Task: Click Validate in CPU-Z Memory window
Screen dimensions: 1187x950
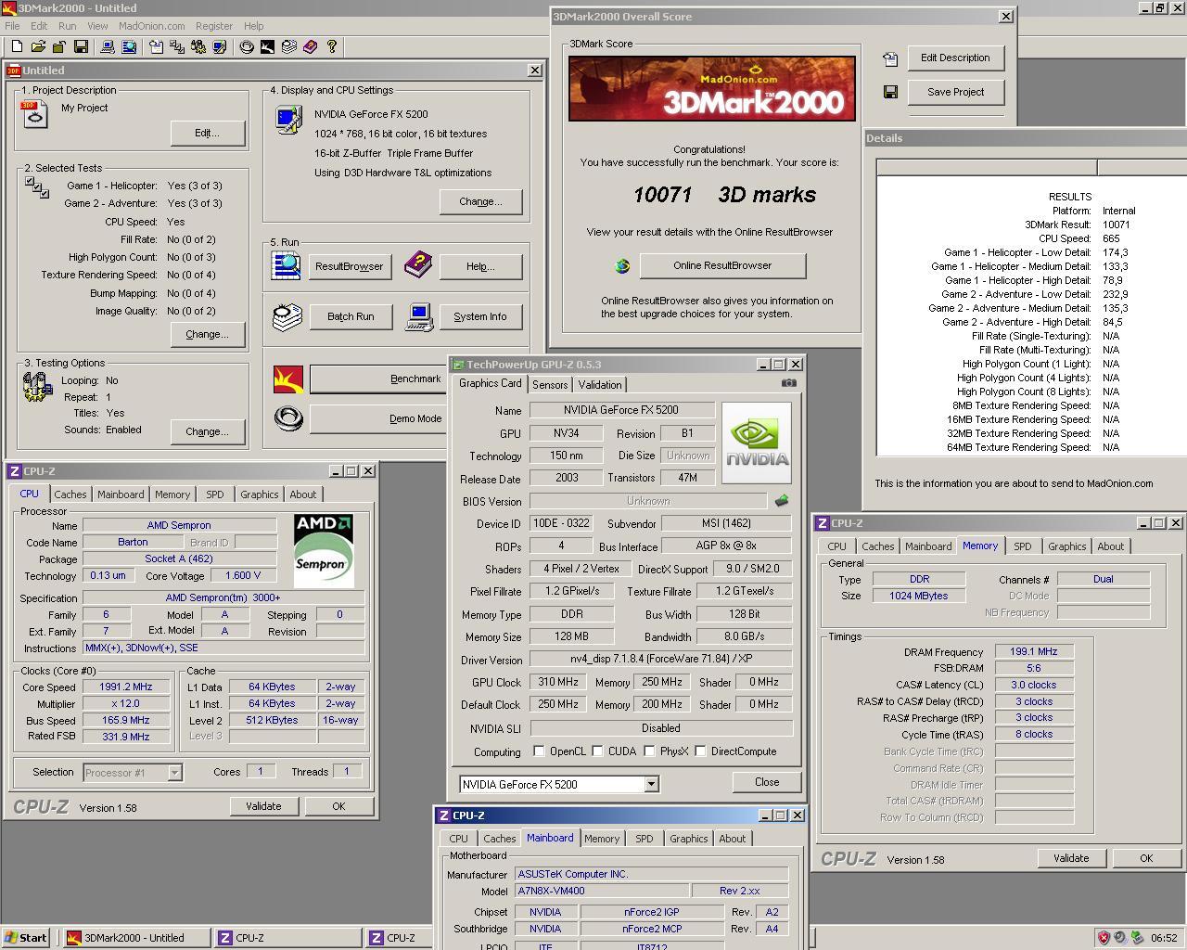Action: point(1071,858)
